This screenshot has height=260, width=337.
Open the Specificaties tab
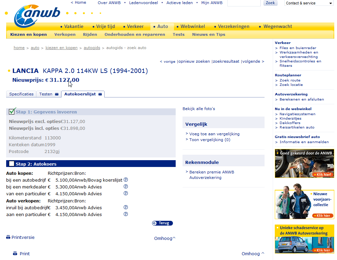click(21, 94)
